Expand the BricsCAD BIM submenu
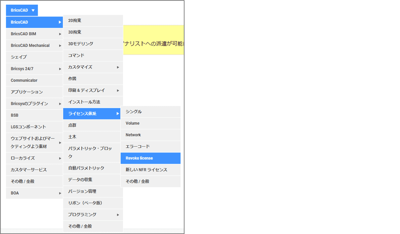Image resolution: width=400 pixels, height=234 pixels. pos(34,34)
